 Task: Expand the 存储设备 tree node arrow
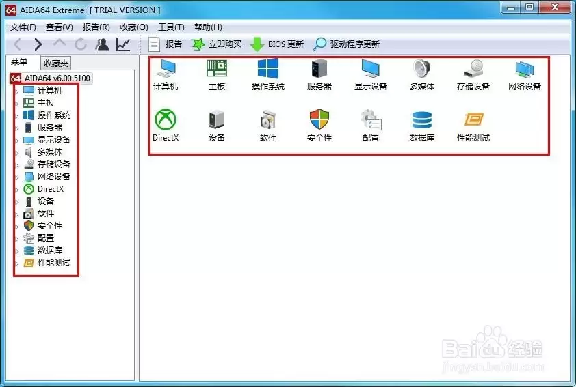pyautogui.click(x=17, y=165)
